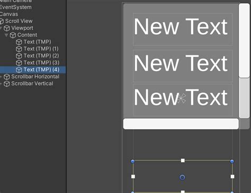Click the Scroll View cube icon
The height and width of the screenshot is (193, 251).
click(2, 21)
